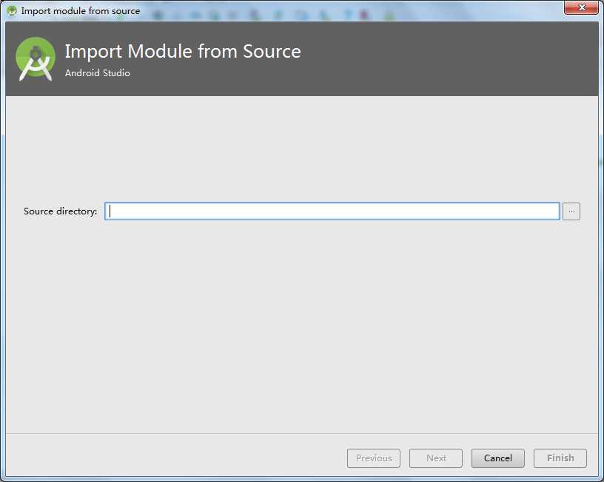Screen dimensions: 604x482
Task: Close the Import module dialog window
Action: click(x=582, y=7)
